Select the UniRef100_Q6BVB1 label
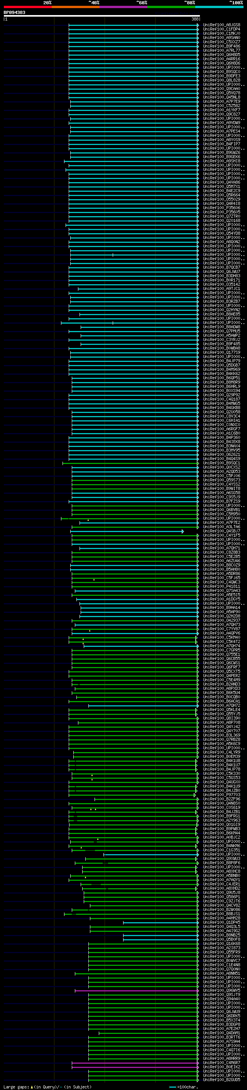The height and width of the screenshot is (1090, 247). coord(222,510)
